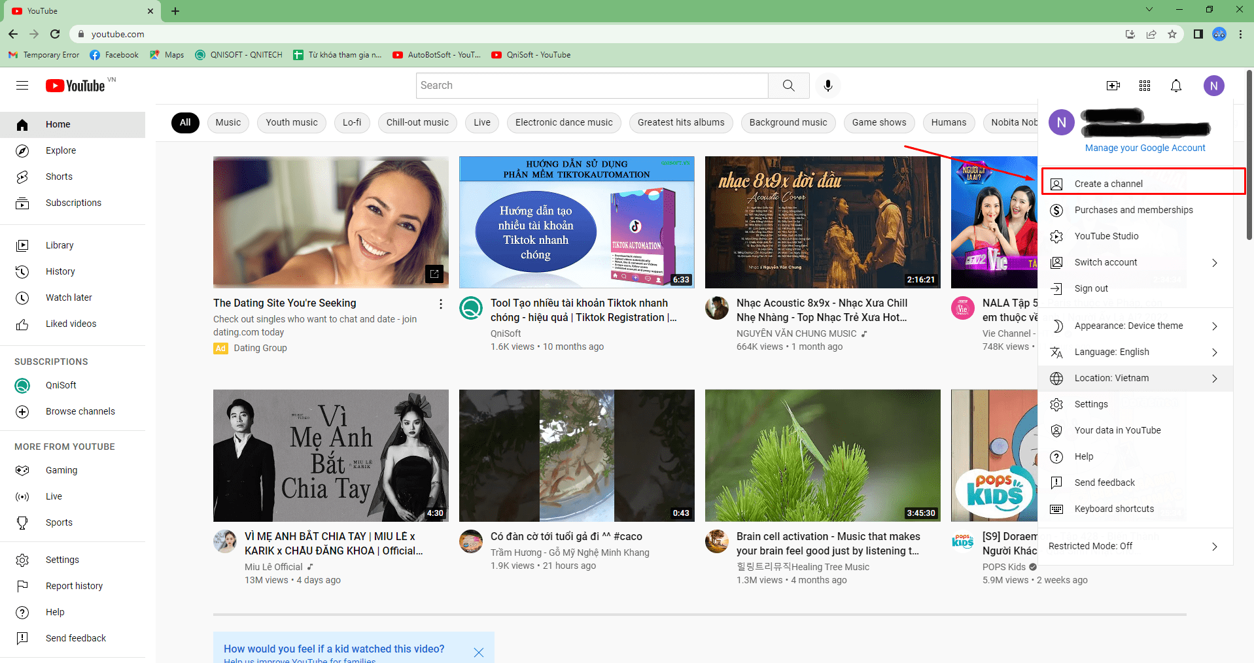1254x663 pixels.
Task: Open Nhạc Acoustic 8x9x video thumbnail
Action: pos(823,222)
